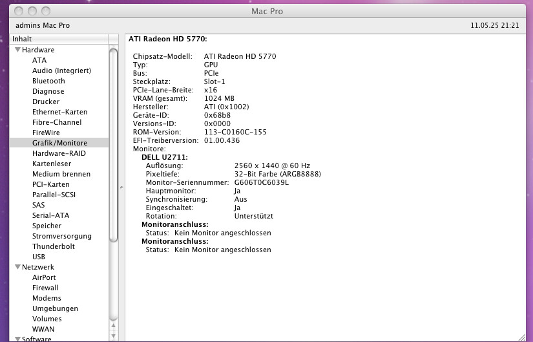Open the USB hardware entry
Viewport: 533px width, 342px height.
[39, 257]
